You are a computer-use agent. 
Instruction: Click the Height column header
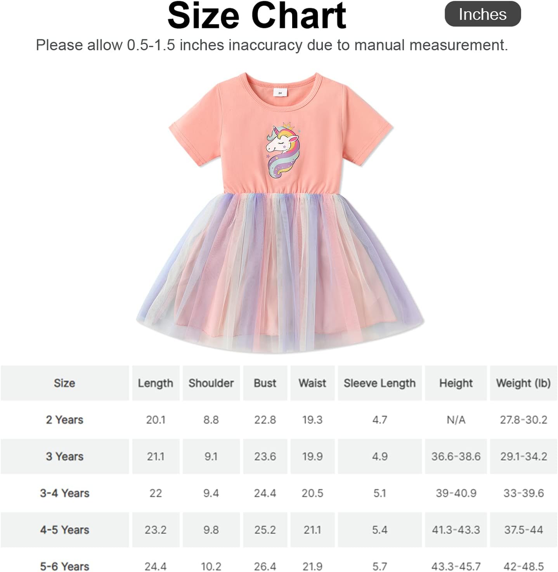click(456, 383)
